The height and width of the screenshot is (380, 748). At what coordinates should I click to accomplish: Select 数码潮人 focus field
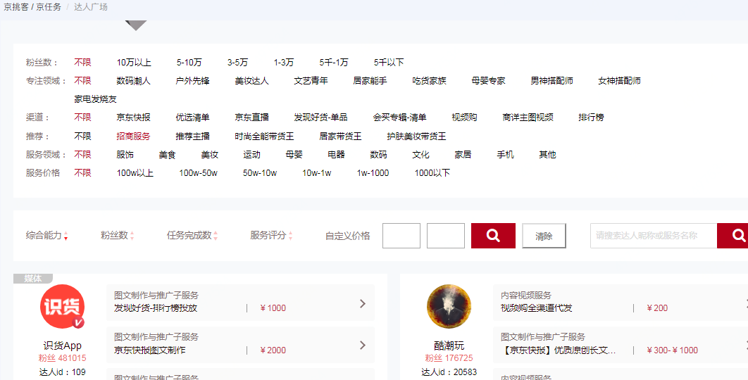tap(134, 81)
